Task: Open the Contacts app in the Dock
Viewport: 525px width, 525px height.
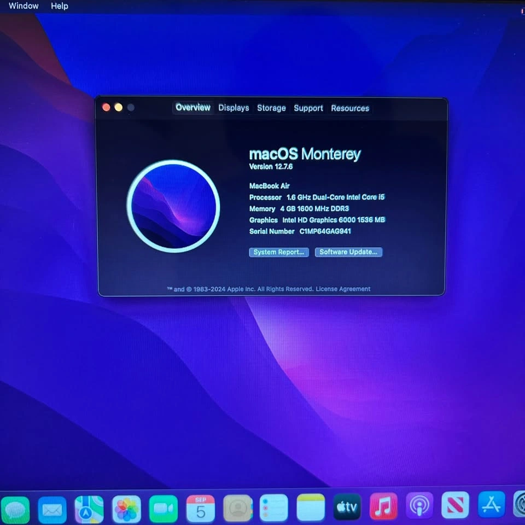Action: tap(238, 508)
